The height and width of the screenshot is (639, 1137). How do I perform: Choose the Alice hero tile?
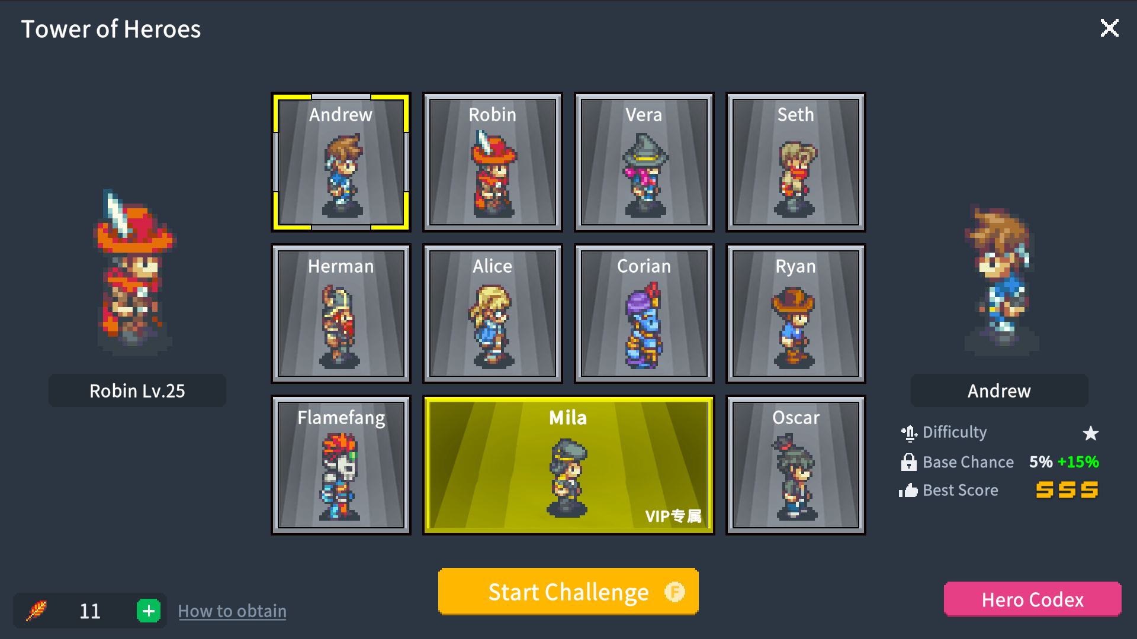point(493,314)
